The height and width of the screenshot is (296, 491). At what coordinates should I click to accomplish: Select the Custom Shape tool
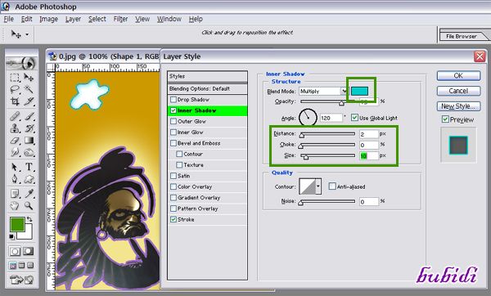[29, 179]
